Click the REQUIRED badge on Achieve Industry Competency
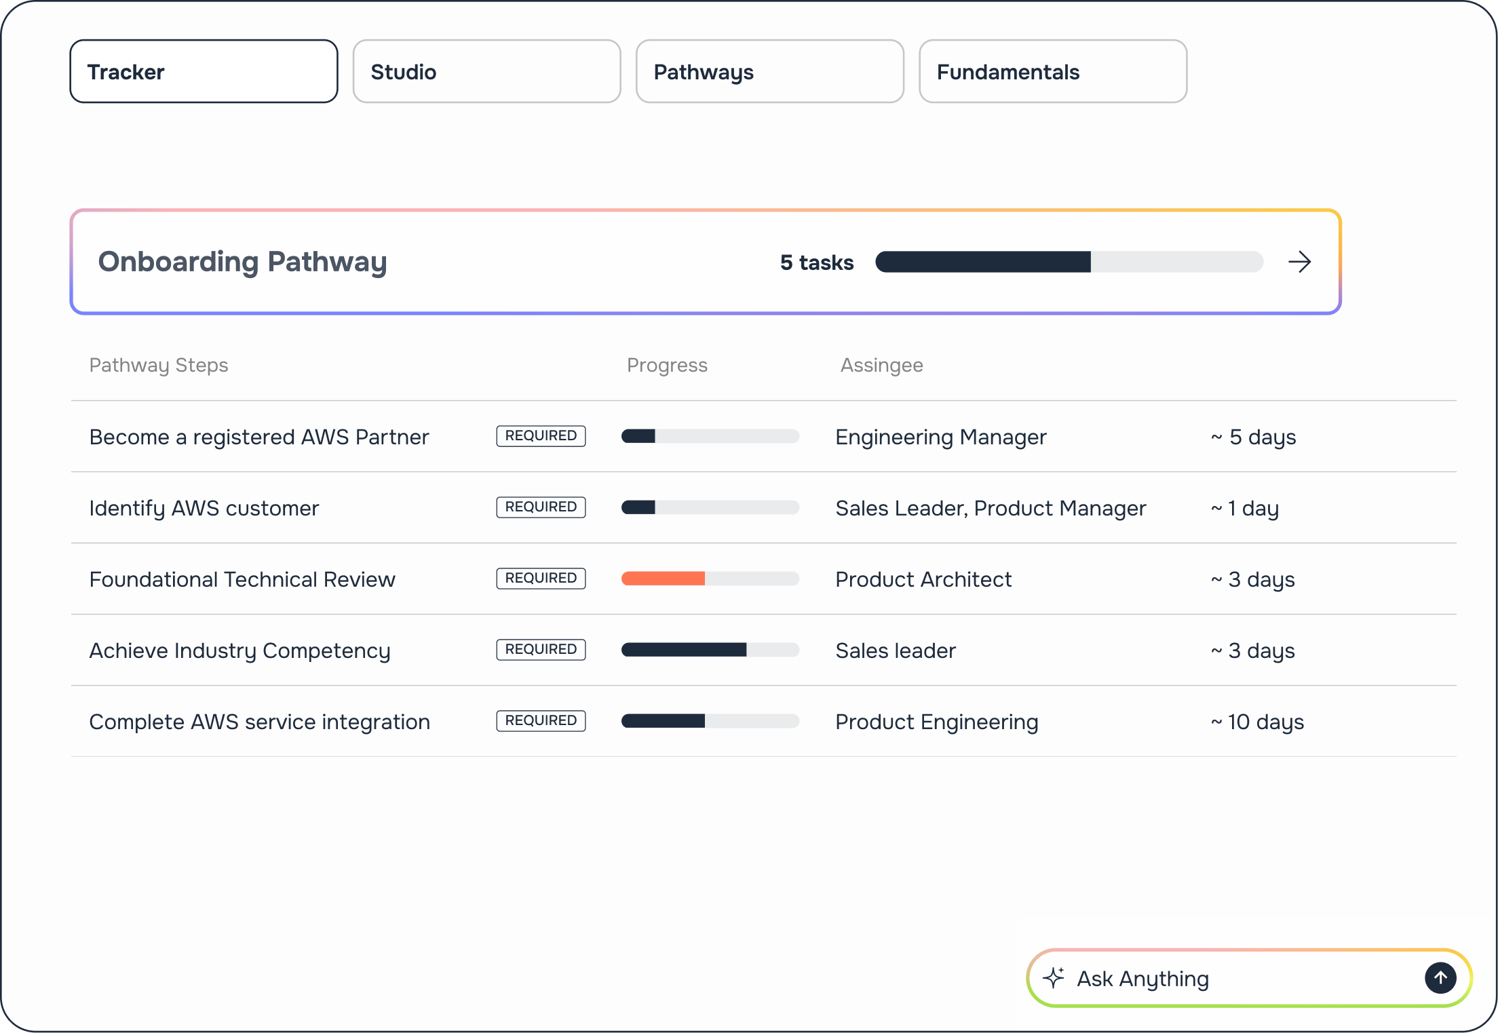The height and width of the screenshot is (1033, 1498). click(540, 649)
